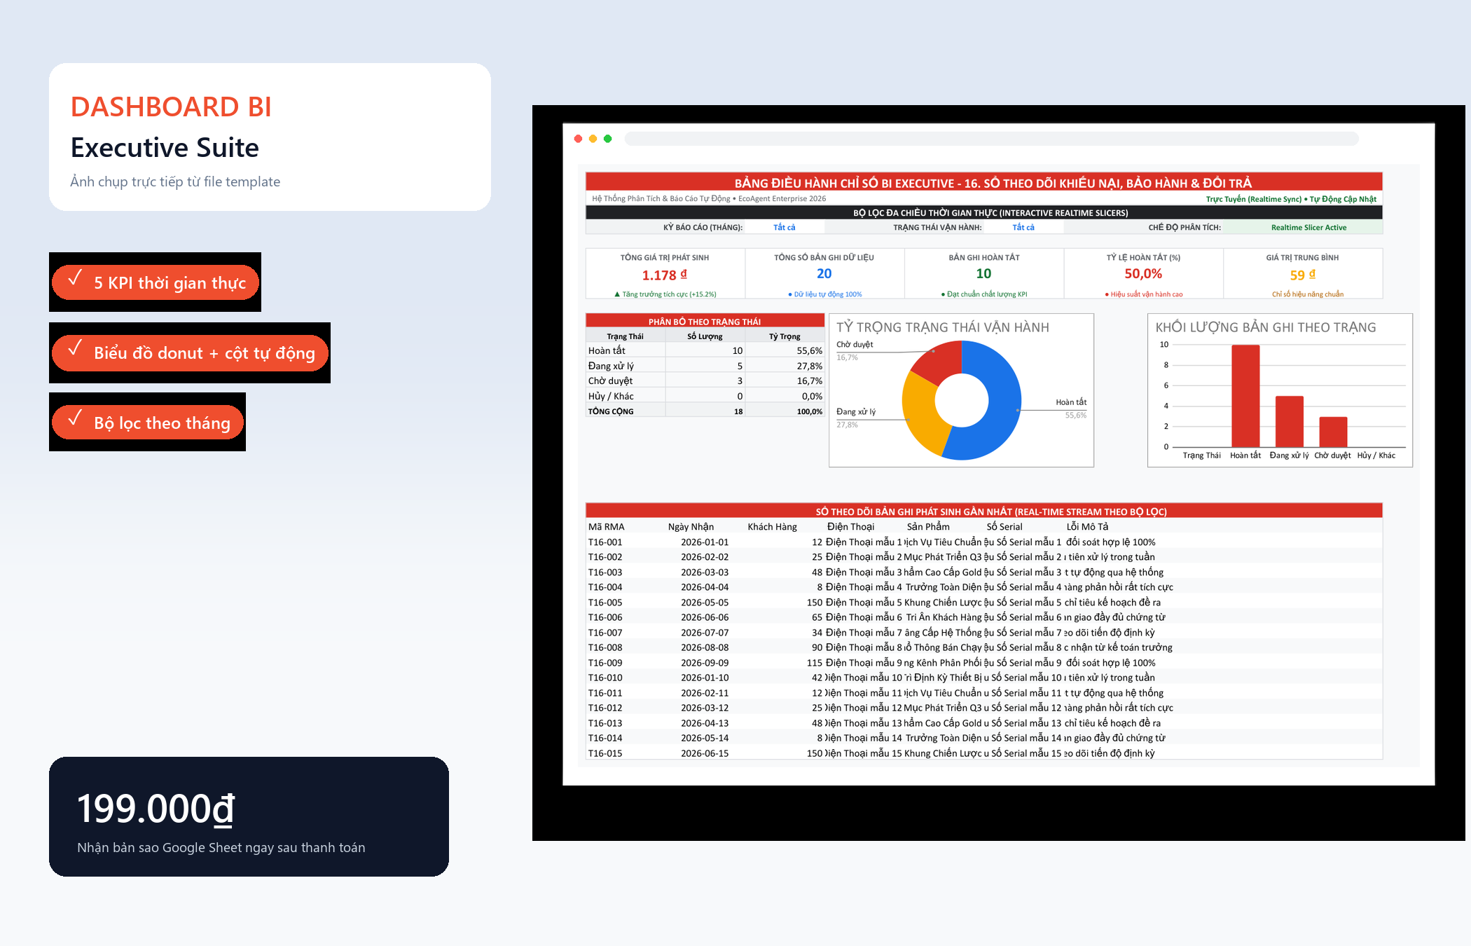Click the "Tổng số bản ghi dữ liệu" value 20
Viewport: 1471px width, 946px height.
tap(824, 273)
